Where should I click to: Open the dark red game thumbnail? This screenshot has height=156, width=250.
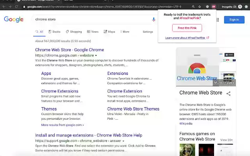click(206, 150)
